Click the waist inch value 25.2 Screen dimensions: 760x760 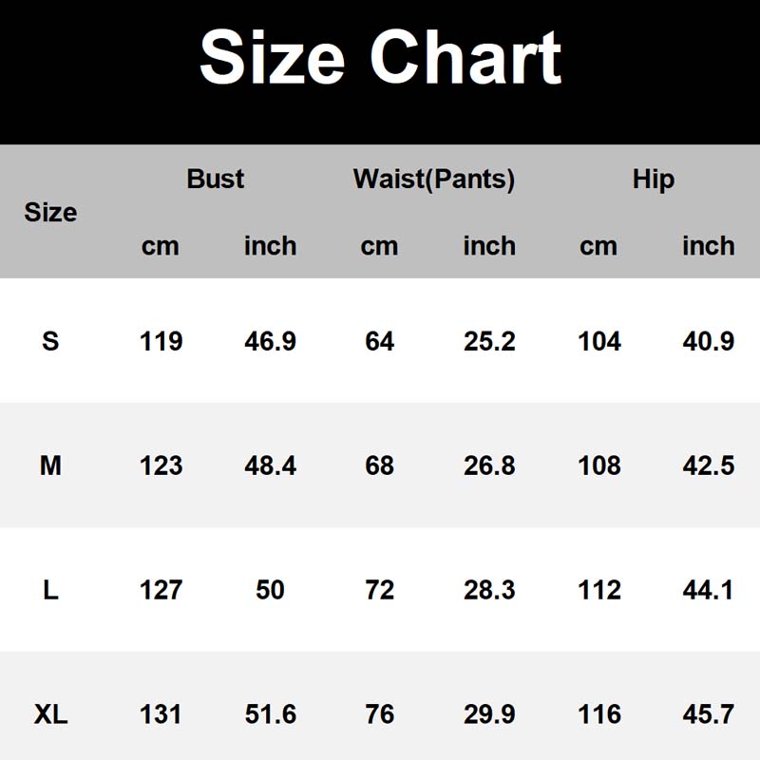pos(489,340)
